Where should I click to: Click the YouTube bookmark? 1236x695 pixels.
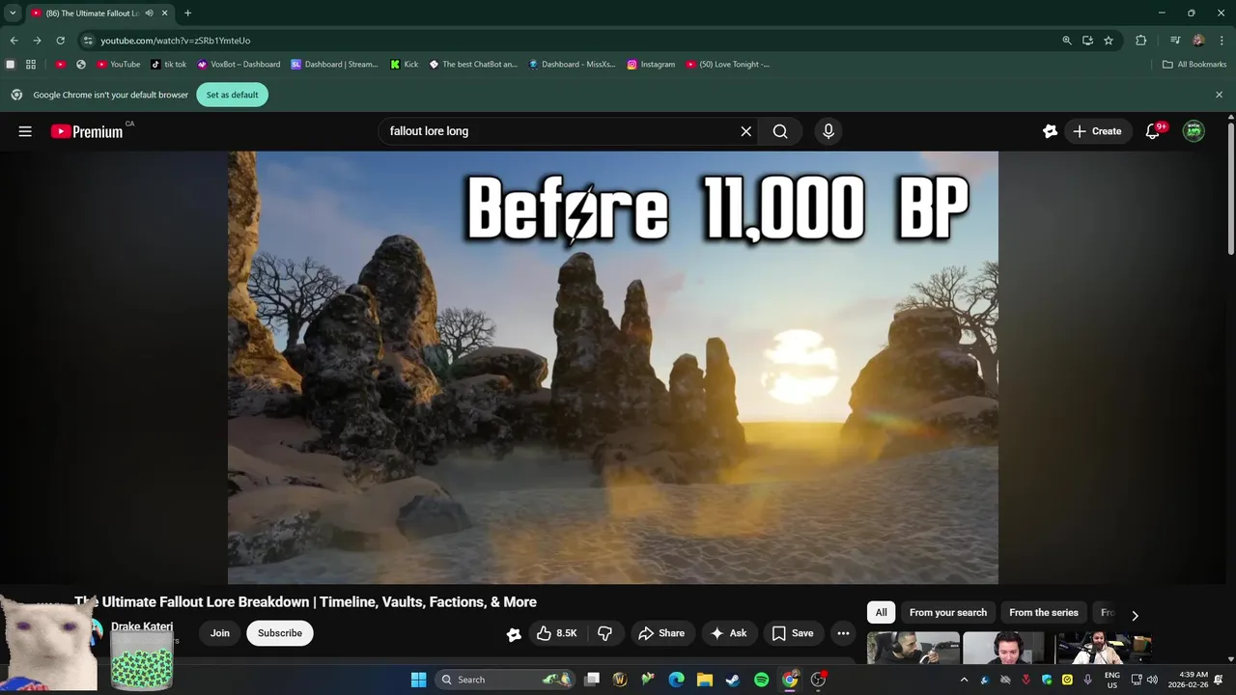(x=118, y=65)
